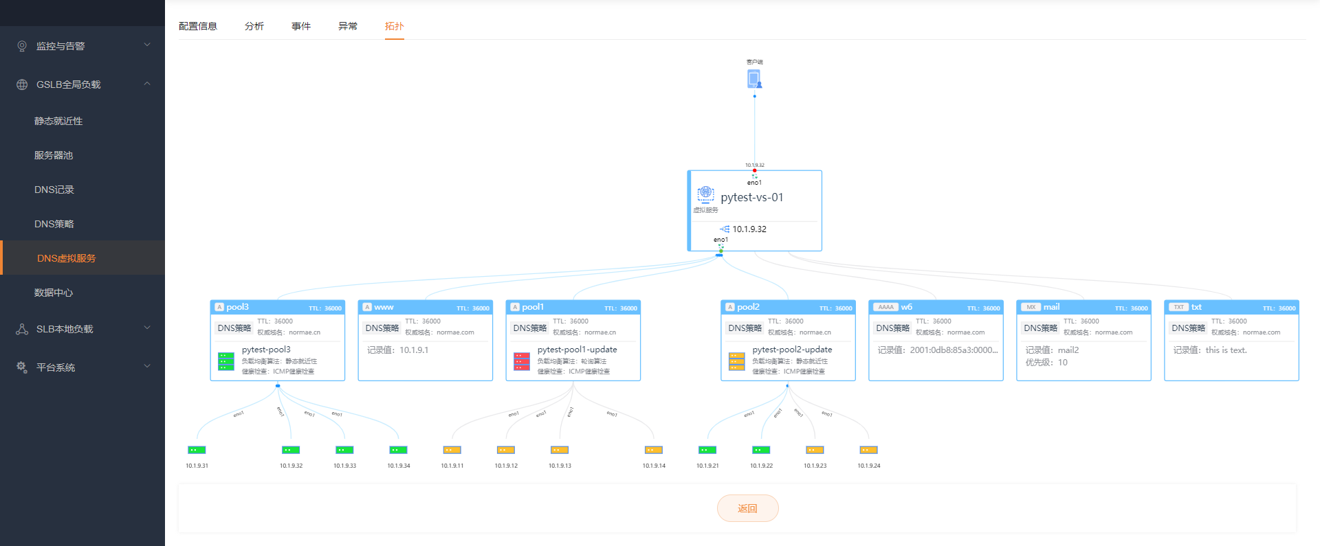Click the AAAA w6 record card header
The image size is (1320, 546).
(936, 307)
